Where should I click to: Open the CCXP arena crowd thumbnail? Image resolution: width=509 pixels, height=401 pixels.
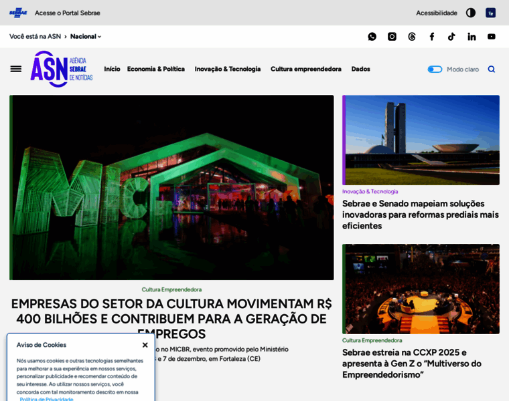click(x=421, y=289)
